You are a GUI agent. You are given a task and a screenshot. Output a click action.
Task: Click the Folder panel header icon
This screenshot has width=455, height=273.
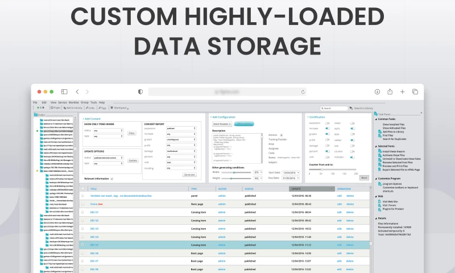point(36,114)
